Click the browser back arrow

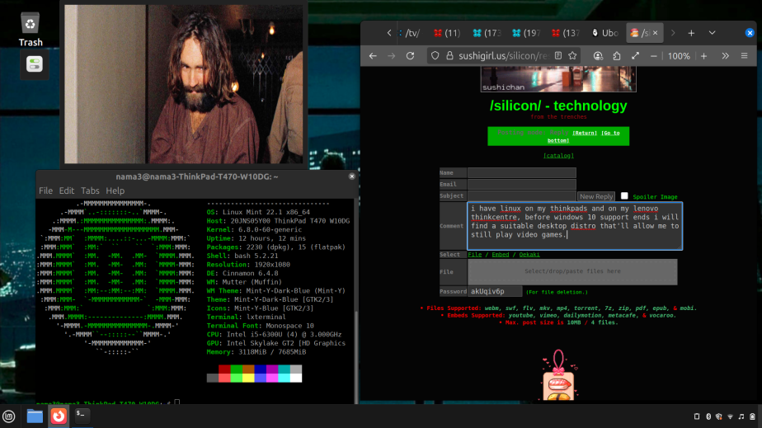tap(373, 56)
